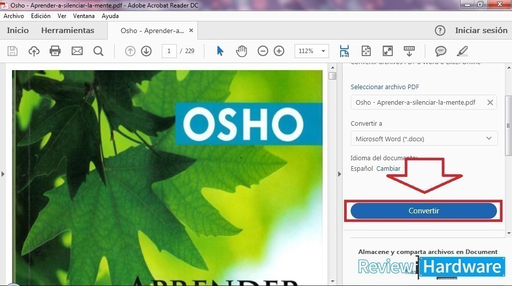Switch to the Herramientas tab
The width and height of the screenshot is (512, 286).
[x=68, y=31]
